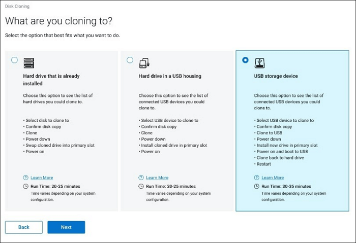
Task: Click the help icon under the installed hard drive option
Action: tap(26, 178)
